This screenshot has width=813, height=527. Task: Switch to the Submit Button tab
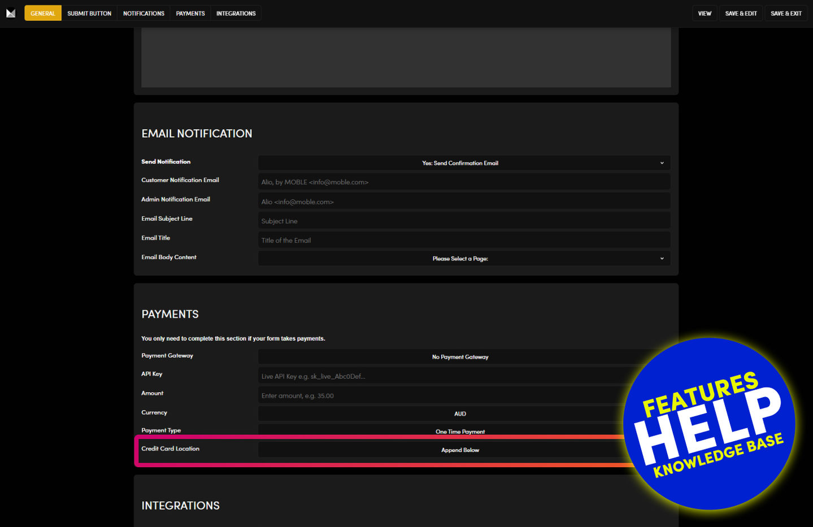pos(89,14)
